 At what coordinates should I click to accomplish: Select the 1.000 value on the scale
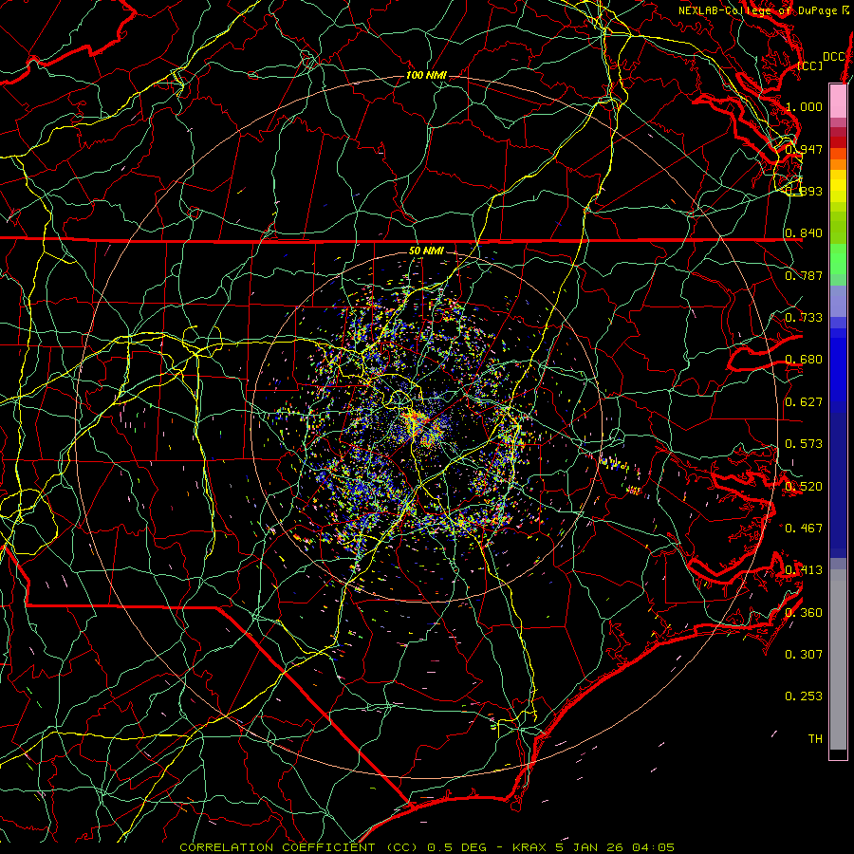point(804,106)
